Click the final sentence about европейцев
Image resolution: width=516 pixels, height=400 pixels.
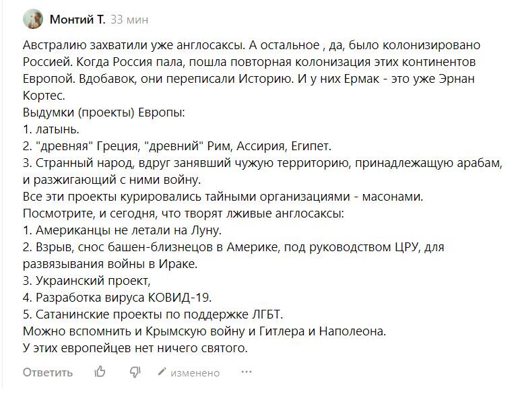135,347
